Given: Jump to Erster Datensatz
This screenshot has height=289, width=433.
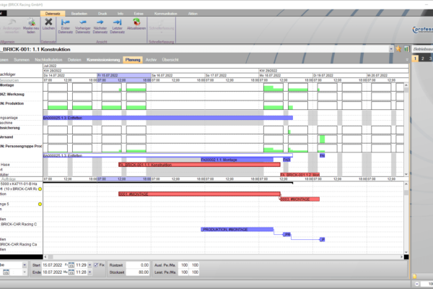Looking at the screenshot, I should (x=66, y=22).
